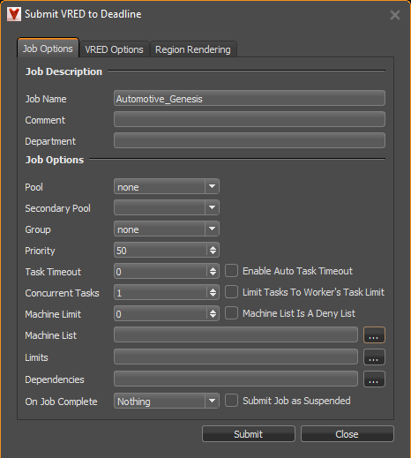Enable Auto Task Timeout checkbox

pyautogui.click(x=231, y=271)
